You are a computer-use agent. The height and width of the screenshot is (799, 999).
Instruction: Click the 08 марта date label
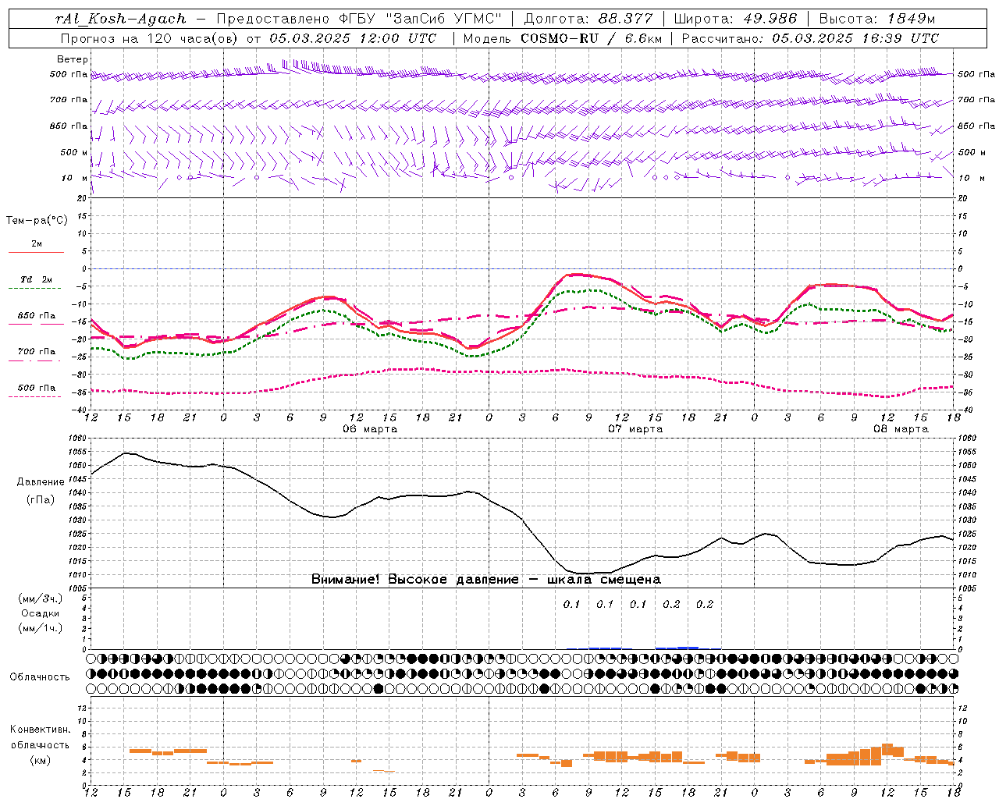901,429
